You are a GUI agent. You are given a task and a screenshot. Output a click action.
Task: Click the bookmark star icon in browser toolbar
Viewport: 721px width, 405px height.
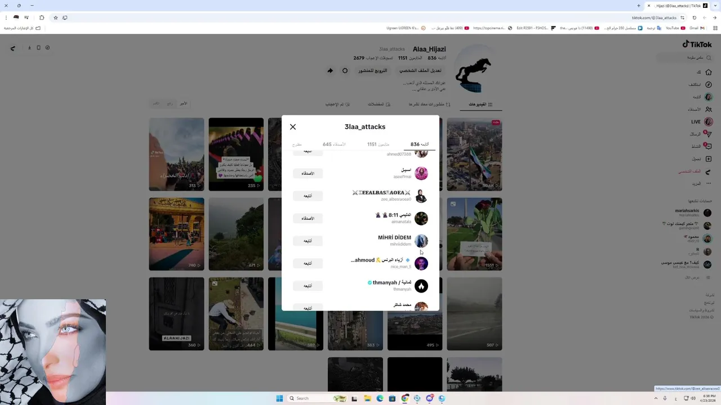tap(55, 17)
